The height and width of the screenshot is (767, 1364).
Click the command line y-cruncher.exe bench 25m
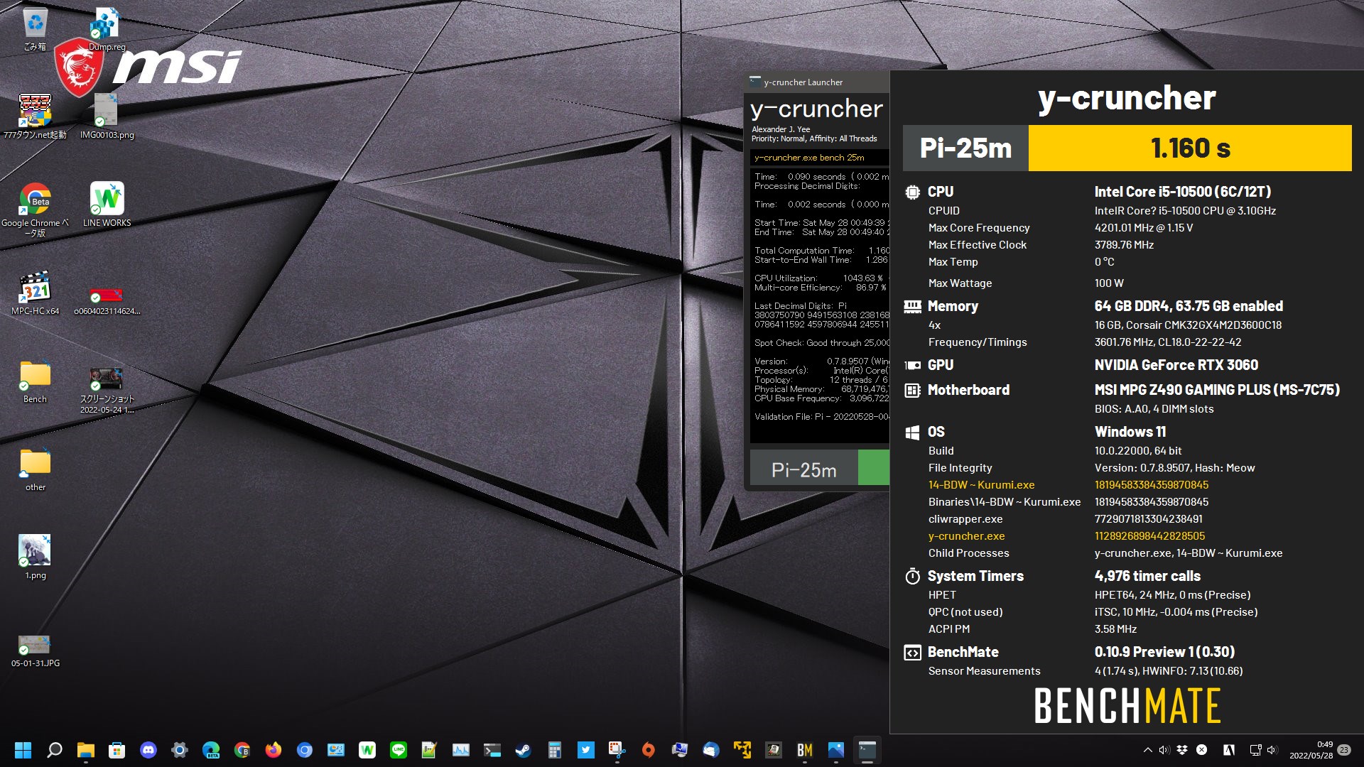click(x=809, y=158)
